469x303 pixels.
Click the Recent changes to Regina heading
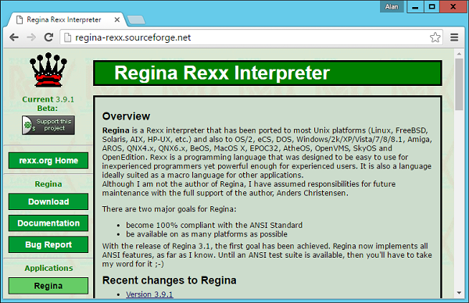(170, 280)
